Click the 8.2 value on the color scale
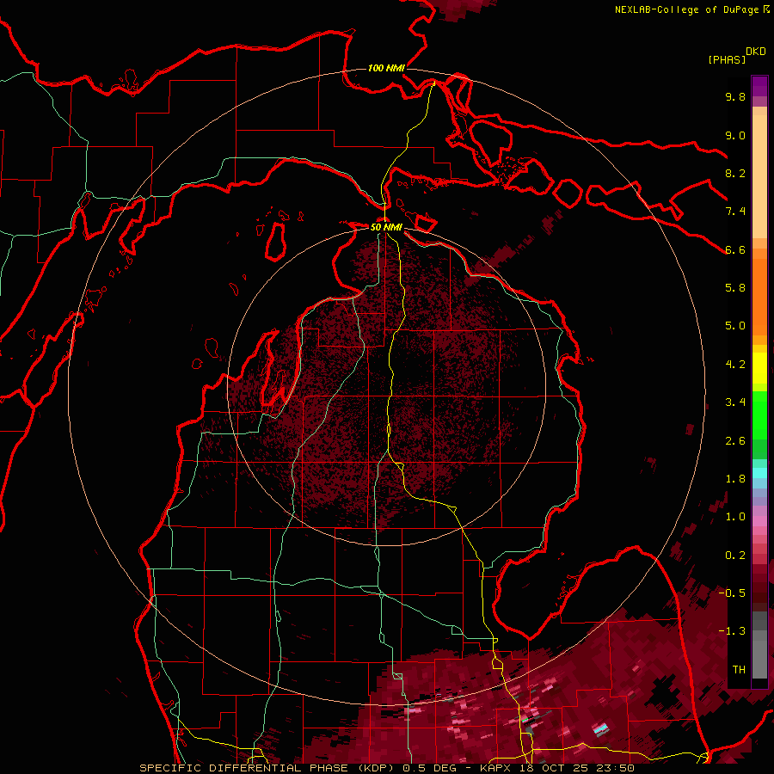 (735, 173)
